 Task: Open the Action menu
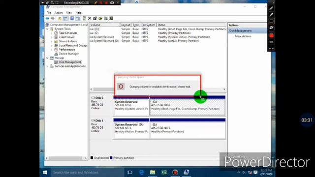coord(59,13)
